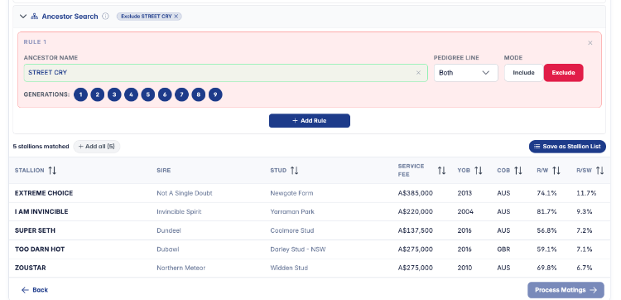Switch mode to Include
The image size is (621, 300).
pos(523,73)
